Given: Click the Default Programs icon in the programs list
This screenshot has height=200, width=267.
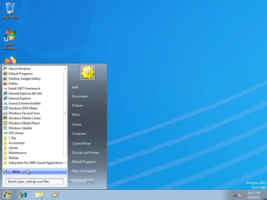Looking at the screenshot, I should click(5, 73).
